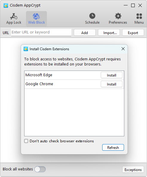This screenshot has width=147, height=177.
Task: Open the App Lock section
Action: click(14, 19)
